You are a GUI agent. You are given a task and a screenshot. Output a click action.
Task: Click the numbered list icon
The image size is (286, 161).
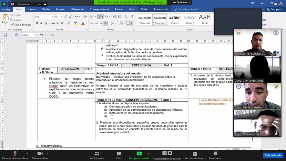[99, 16]
